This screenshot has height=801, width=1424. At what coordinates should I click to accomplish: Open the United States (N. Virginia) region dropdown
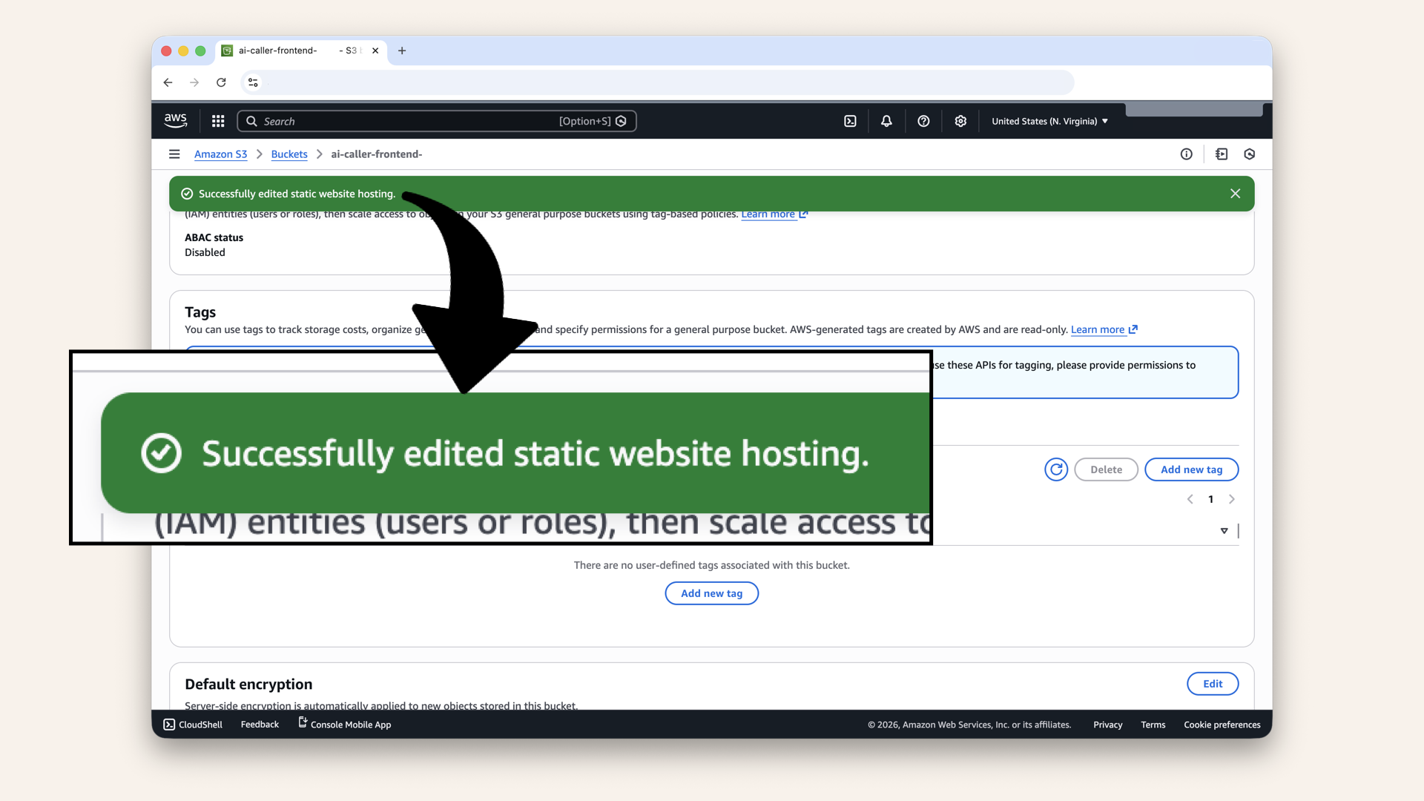(x=1049, y=121)
